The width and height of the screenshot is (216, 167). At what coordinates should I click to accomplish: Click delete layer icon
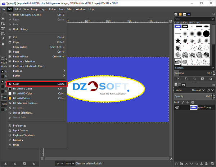pos(212,164)
